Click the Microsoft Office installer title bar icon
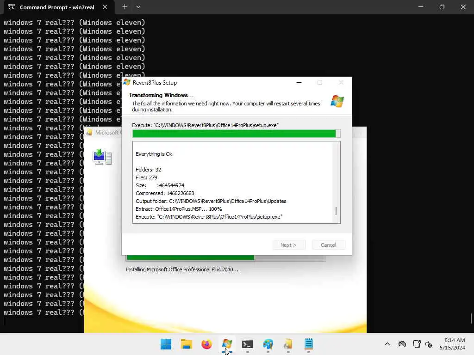Image resolution: width=474 pixels, height=355 pixels. [x=89, y=133]
